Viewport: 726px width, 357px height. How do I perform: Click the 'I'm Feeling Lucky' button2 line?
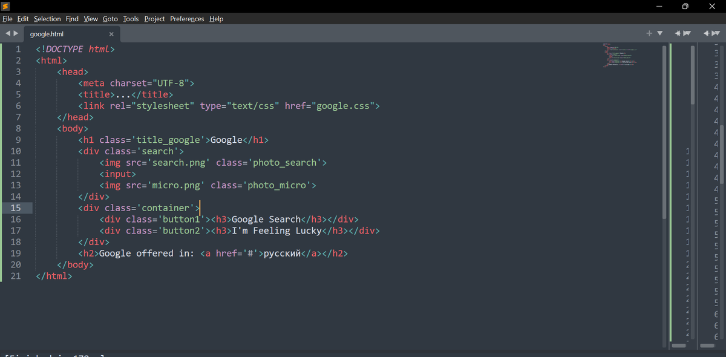(240, 231)
